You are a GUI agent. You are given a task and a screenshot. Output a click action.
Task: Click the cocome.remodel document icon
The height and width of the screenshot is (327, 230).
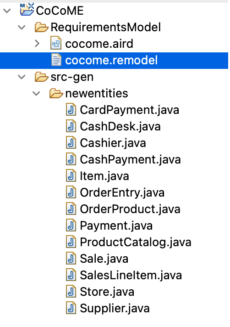[56, 60]
